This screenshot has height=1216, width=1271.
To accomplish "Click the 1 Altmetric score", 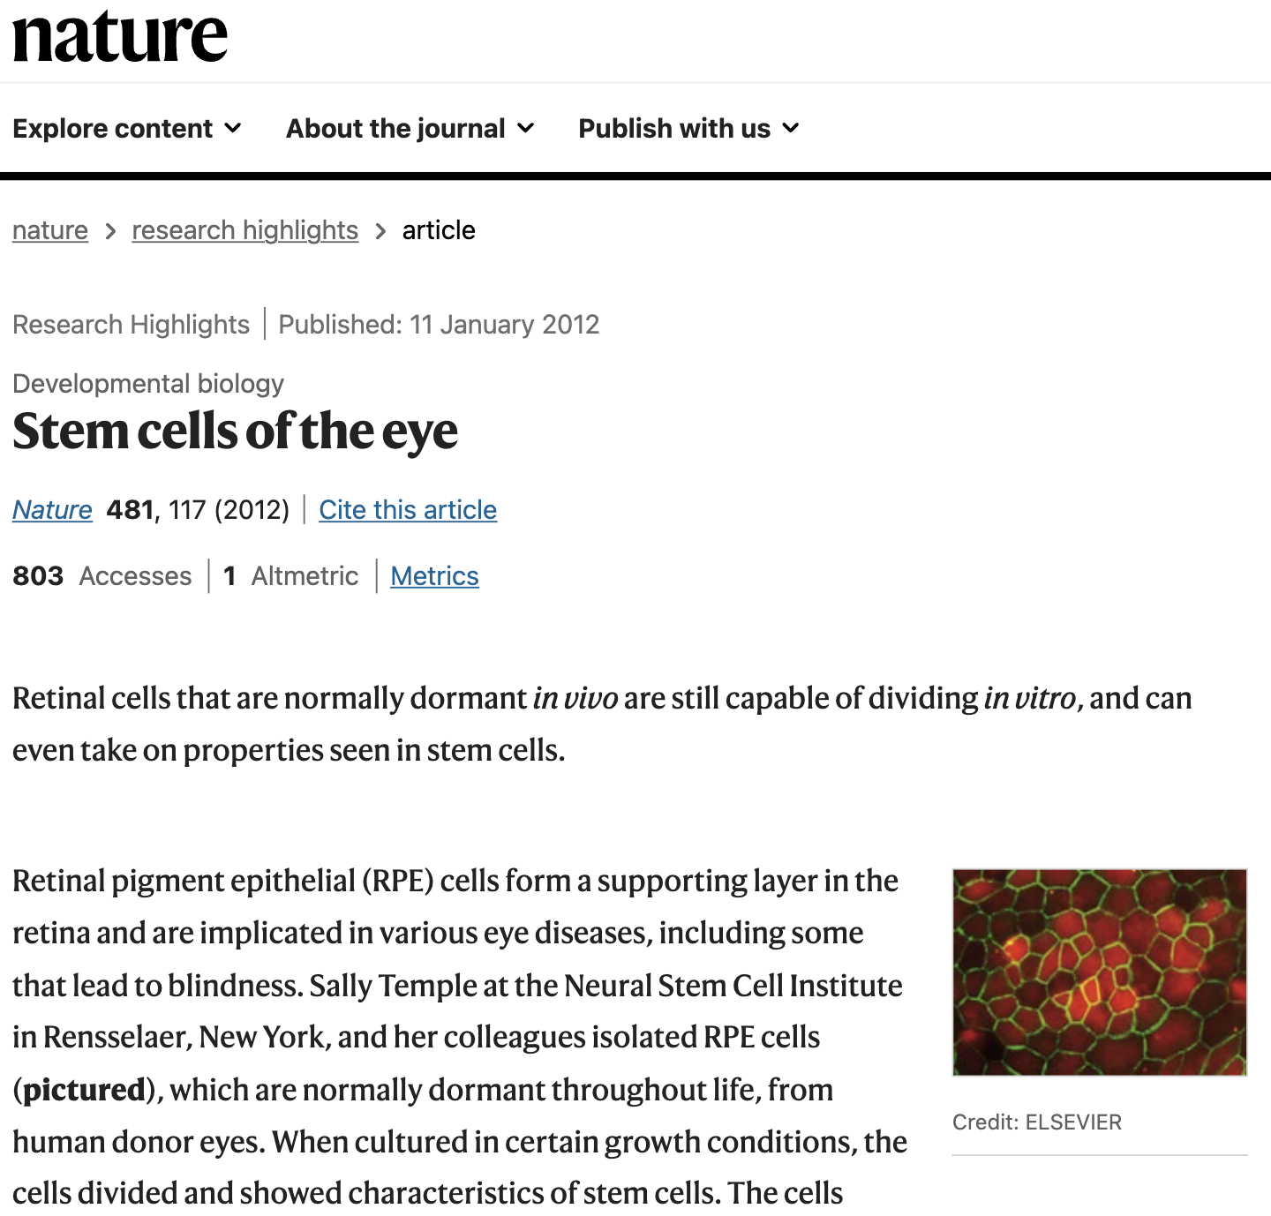I will pyautogui.click(x=290, y=576).
